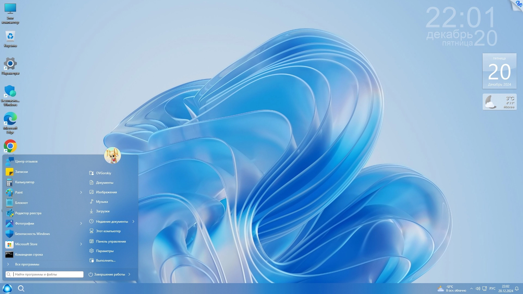Open Control Panel (Панель управления) entry

tap(111, 241)
